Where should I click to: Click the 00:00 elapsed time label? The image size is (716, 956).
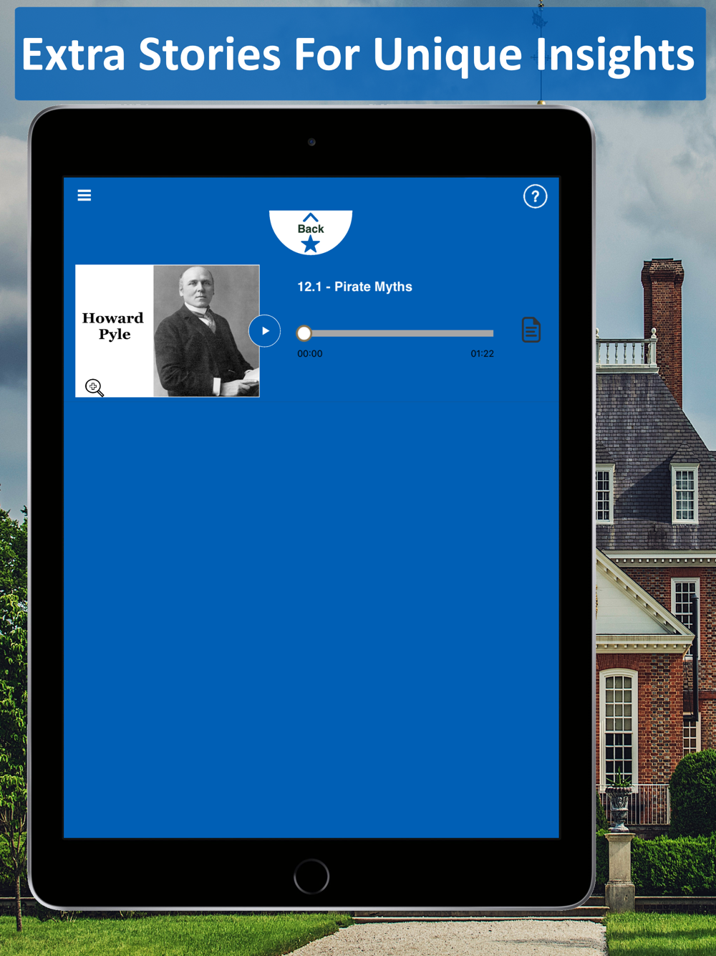click(310, 354)
